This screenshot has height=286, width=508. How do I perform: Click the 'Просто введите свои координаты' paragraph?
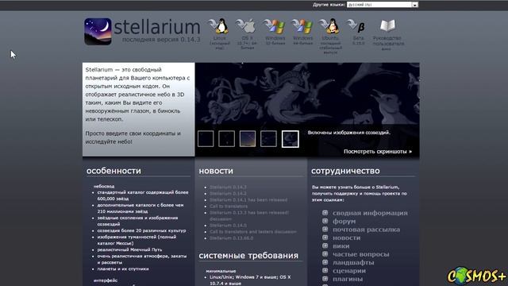(x=133, y=137)
